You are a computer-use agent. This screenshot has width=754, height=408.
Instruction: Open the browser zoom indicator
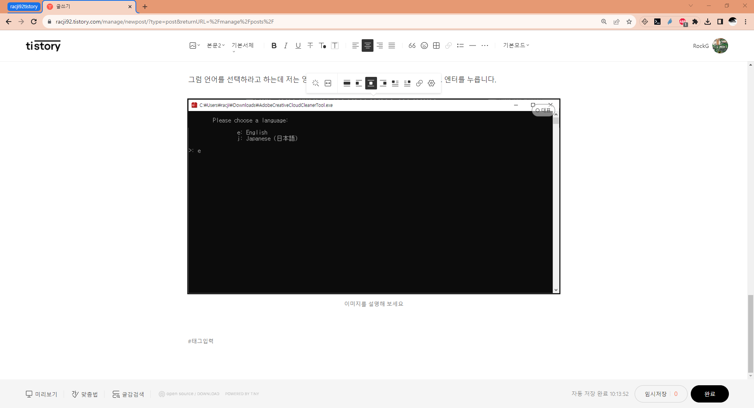point(604,22)
